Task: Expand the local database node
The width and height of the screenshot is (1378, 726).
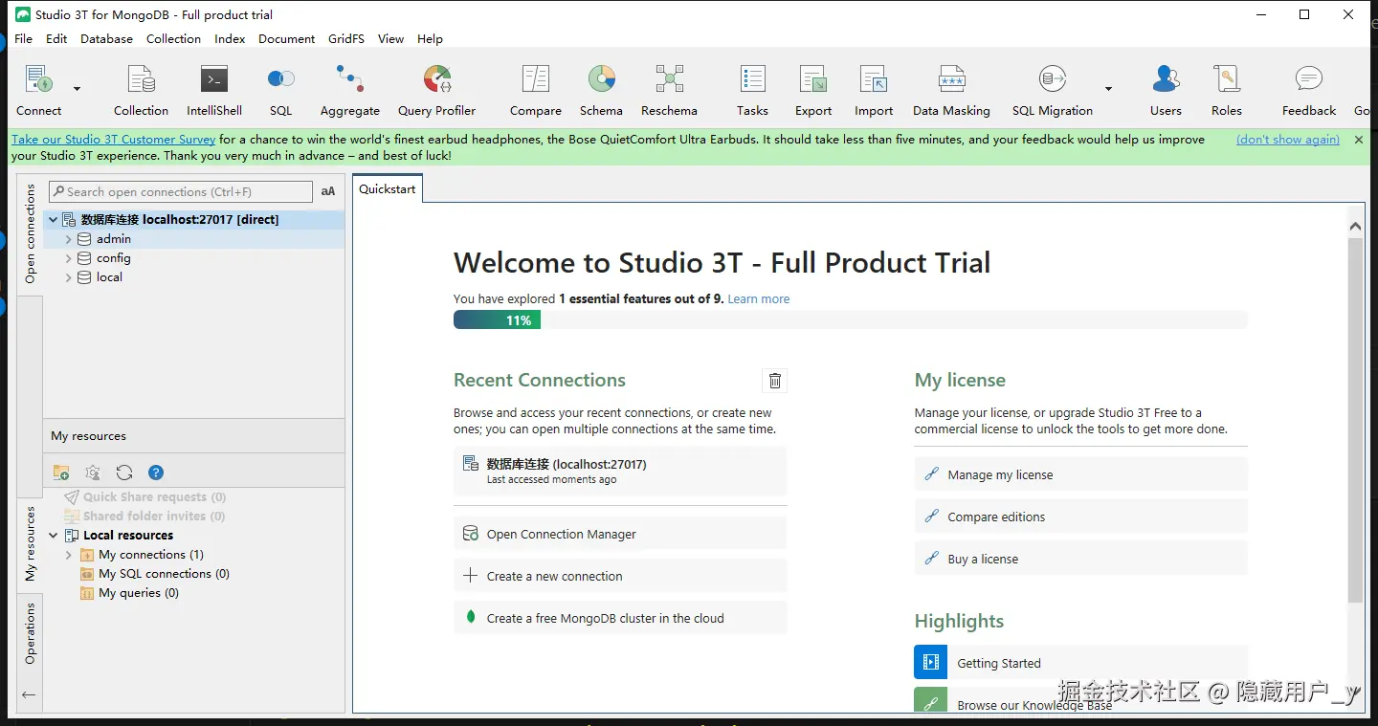Action: pos(68,277)
